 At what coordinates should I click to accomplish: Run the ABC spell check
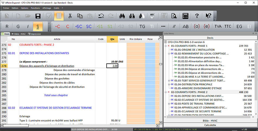click(x=153, y=16)
